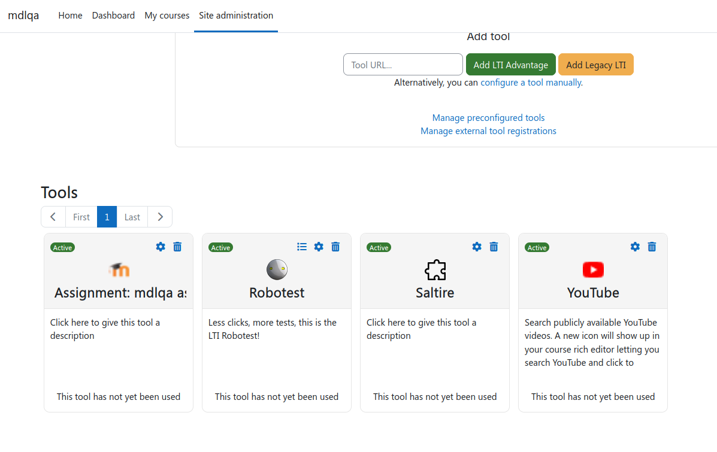Toggle Active badge on Assignment card
Screen dimensions: 717x452
(63, 247)
